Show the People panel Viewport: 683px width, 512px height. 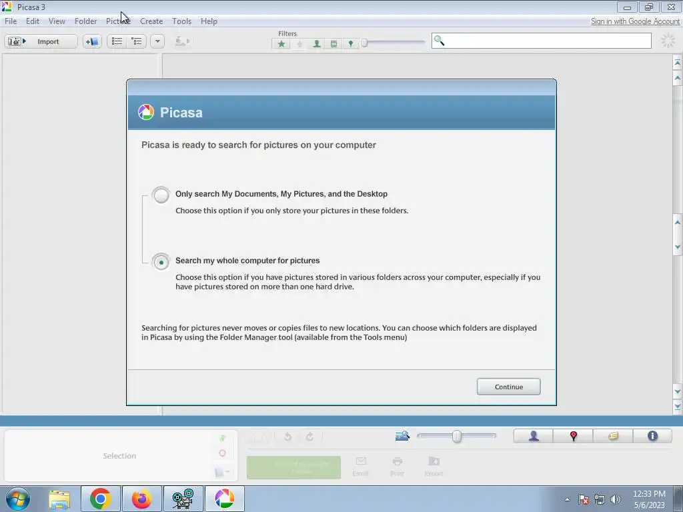click(x=534, y=436)
